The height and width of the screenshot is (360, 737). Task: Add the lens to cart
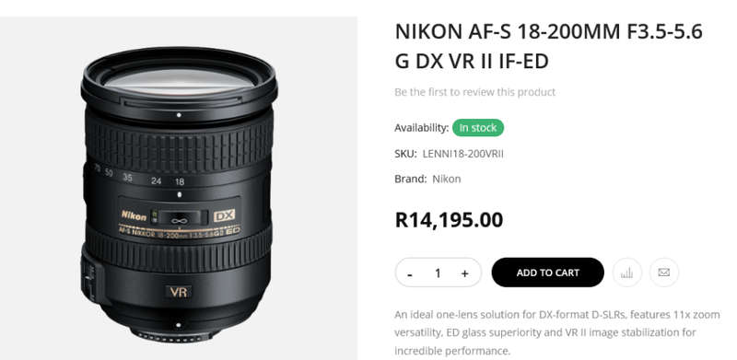[x=547, y=273]
